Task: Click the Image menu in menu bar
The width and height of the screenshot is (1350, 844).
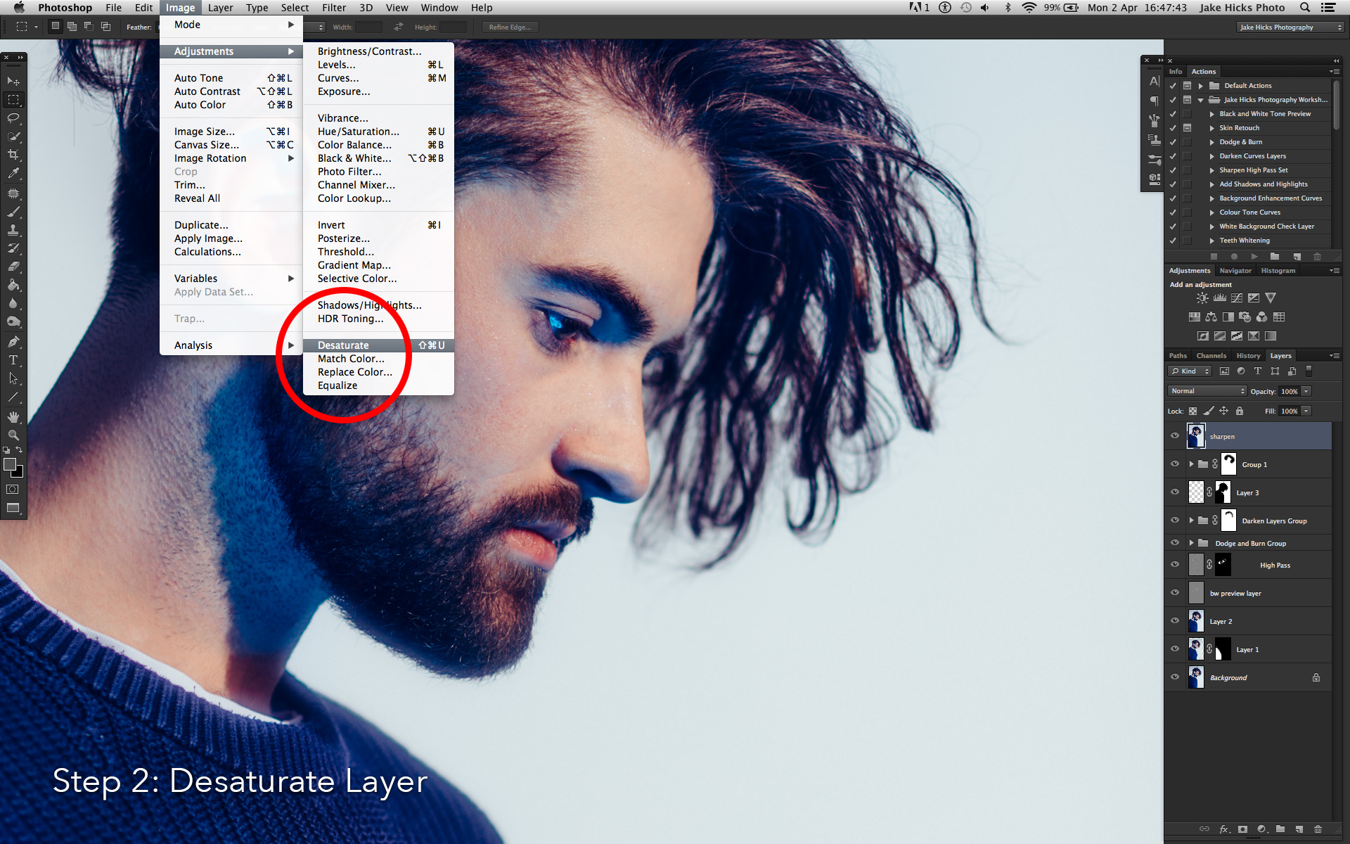Action: click(177, 8)
